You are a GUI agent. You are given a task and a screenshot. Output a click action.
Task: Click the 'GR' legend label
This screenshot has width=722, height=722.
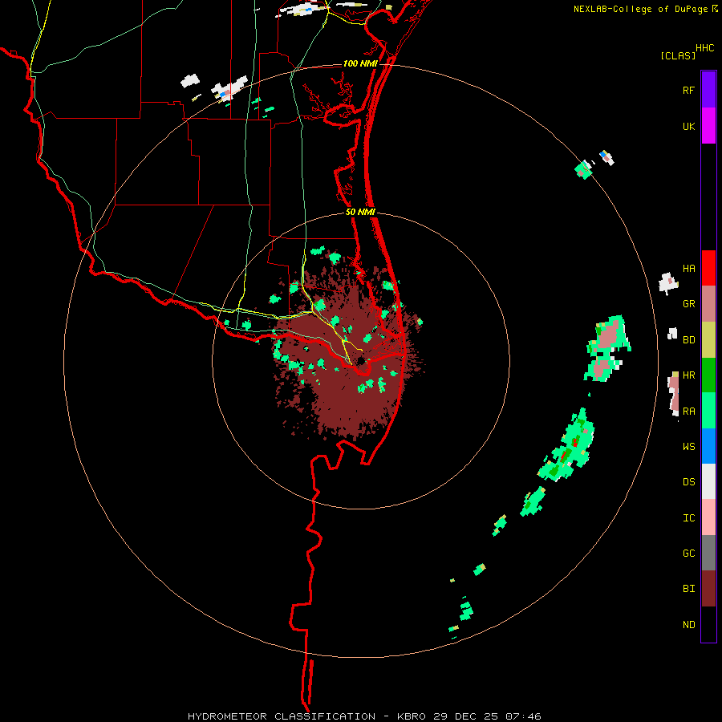click(688, 304)
